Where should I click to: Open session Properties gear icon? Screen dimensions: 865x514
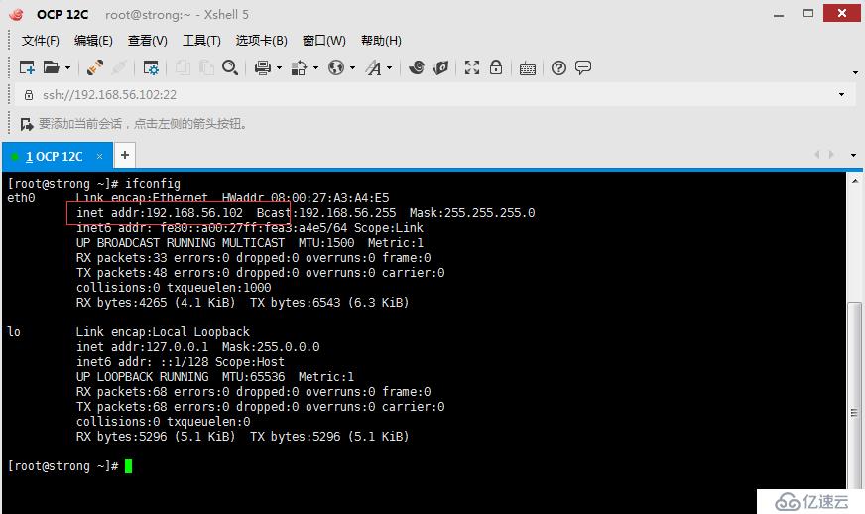pyautogui.click(x=151, y=67)
